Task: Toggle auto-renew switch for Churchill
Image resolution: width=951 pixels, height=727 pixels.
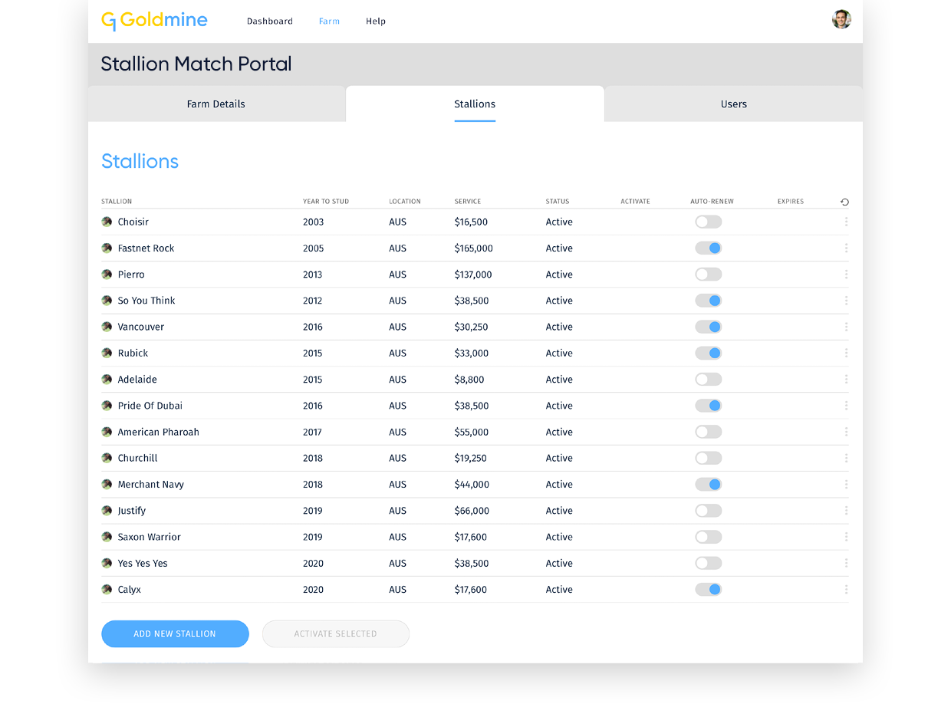Action: coord(709,458)
